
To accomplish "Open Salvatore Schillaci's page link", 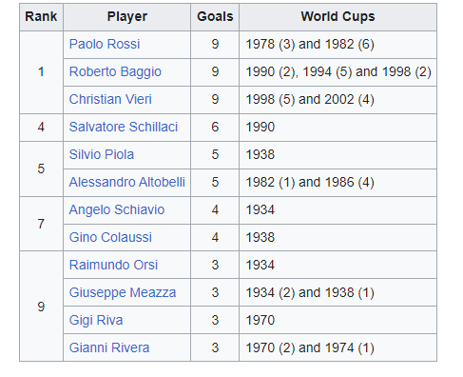I will coord(124,127).
